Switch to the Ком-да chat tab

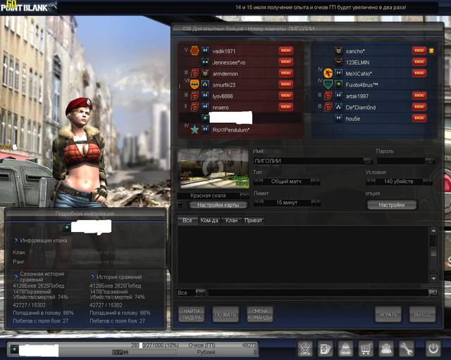(x=209, y=220)
